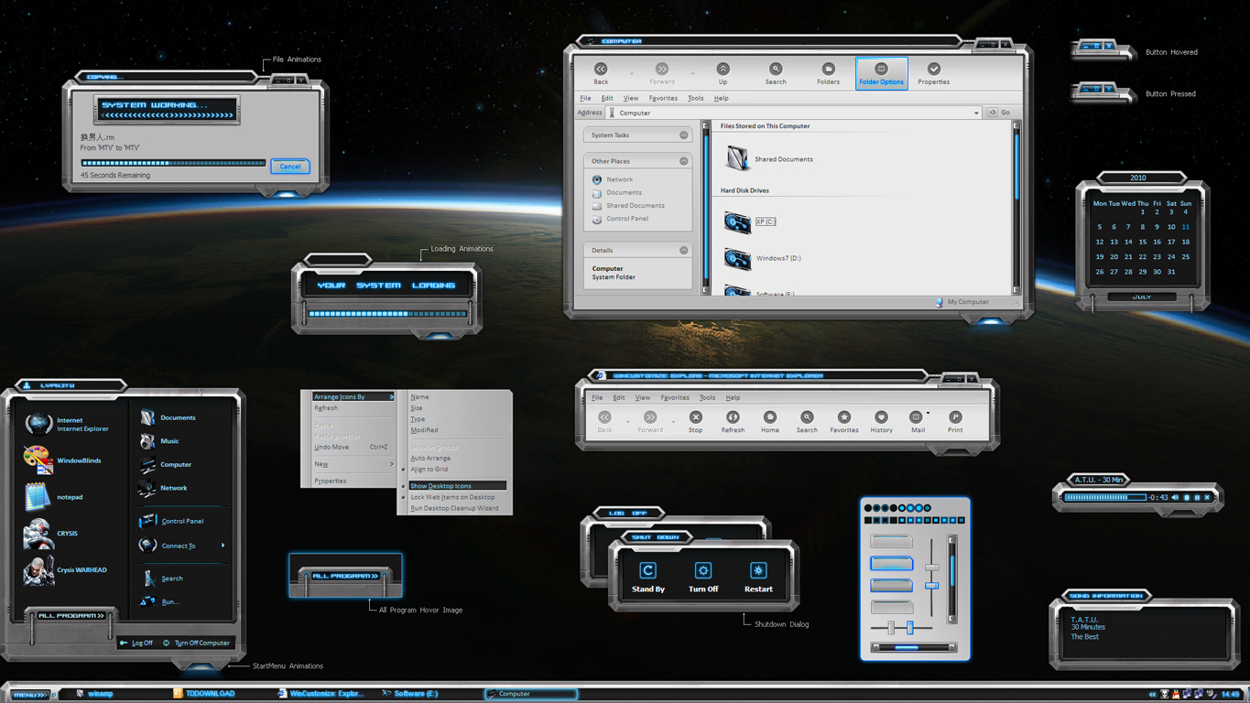The height and width of the screenshot is (703, 1250).
Task: Open Music folder from start menu
Action: [159, 441]
